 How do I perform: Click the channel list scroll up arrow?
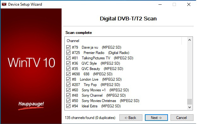coord(190,40)
